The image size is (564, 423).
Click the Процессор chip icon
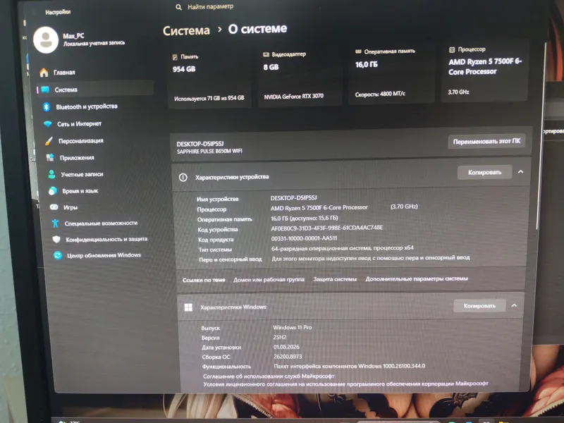pos(452,50)
